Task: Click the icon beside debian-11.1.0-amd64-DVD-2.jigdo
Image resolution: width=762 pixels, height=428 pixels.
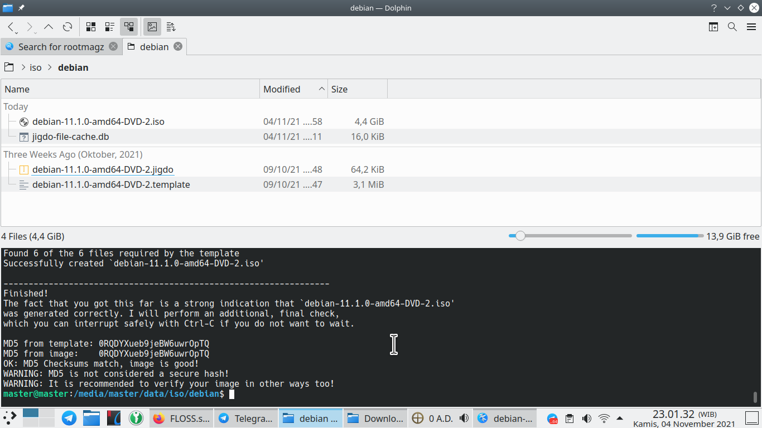Action: tap(23, 169)
